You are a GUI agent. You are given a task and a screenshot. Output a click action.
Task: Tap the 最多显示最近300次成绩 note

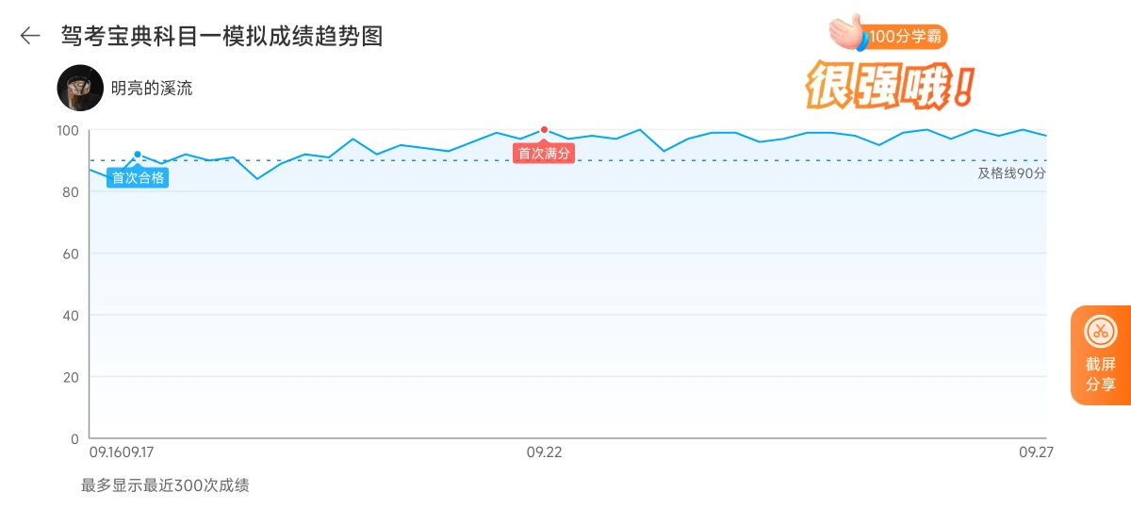coord(165,485)
